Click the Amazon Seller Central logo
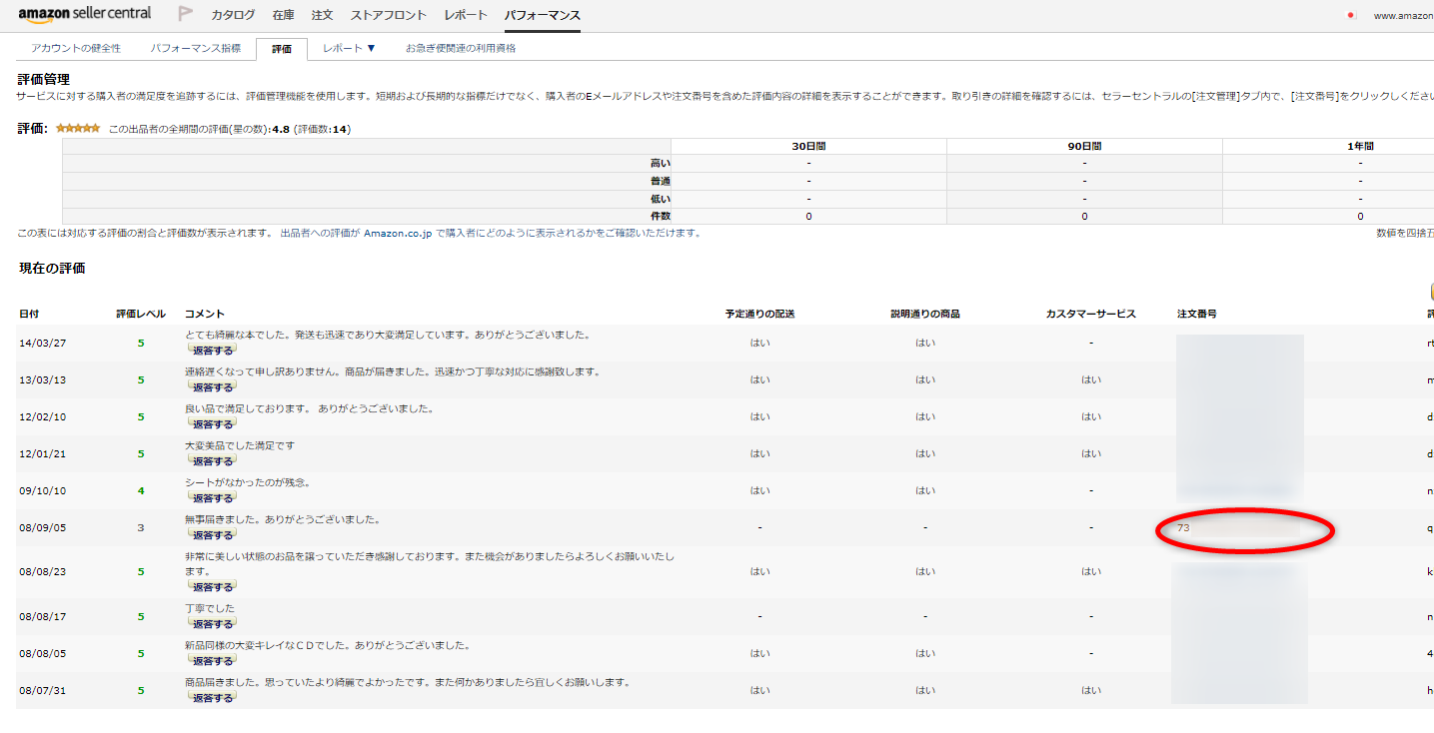Screen dimensions: 1434x733 [85, 14]
